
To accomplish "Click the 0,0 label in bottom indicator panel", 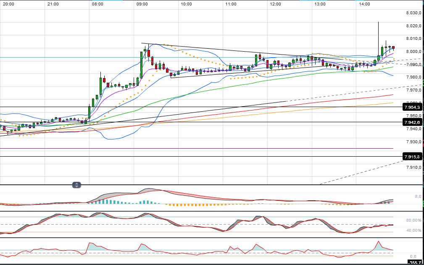I will click(x=413, y=256).
